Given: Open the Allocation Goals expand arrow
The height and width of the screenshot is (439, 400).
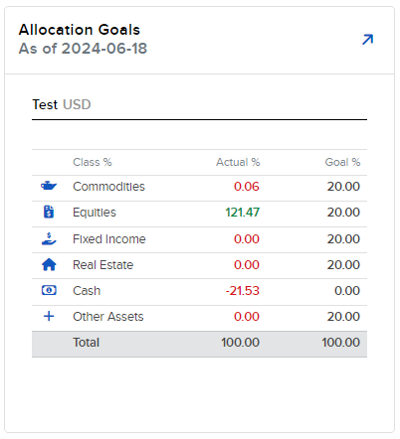Looking at the screenshot, I should click(367, 40).
